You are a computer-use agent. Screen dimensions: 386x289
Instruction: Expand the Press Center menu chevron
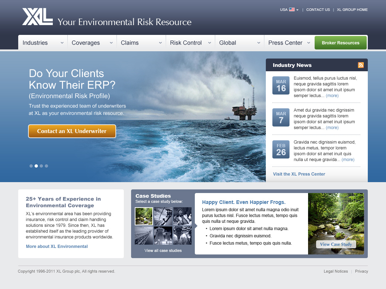tap(308, 43)
